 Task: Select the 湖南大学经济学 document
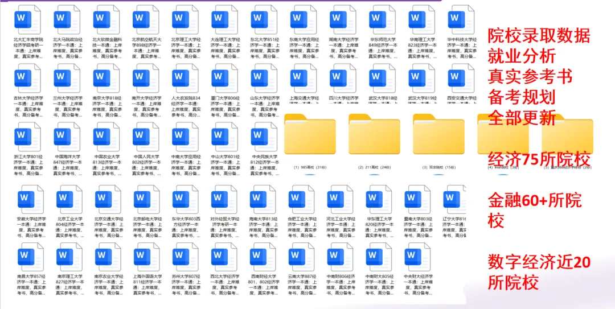tap(343, 19)
